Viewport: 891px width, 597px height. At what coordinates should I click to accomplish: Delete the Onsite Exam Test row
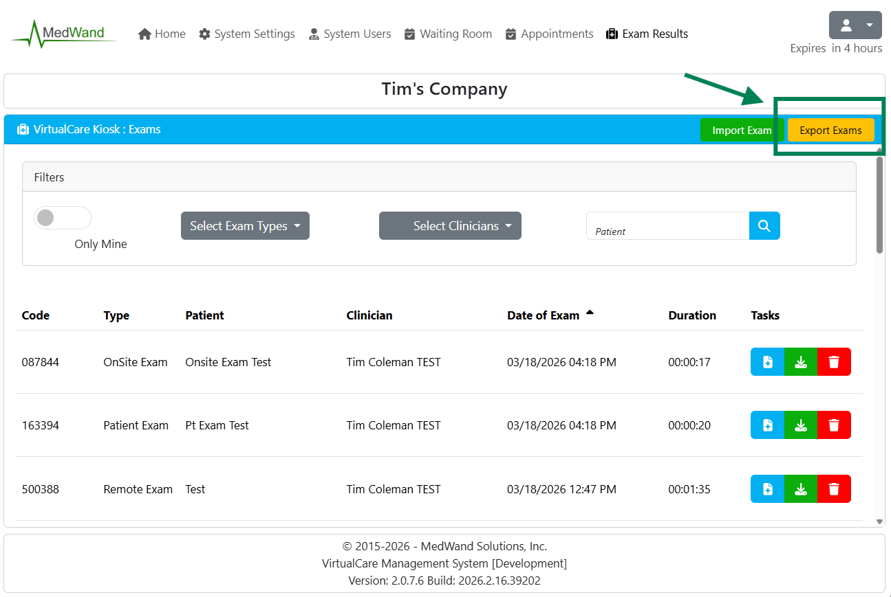point(834,362)
